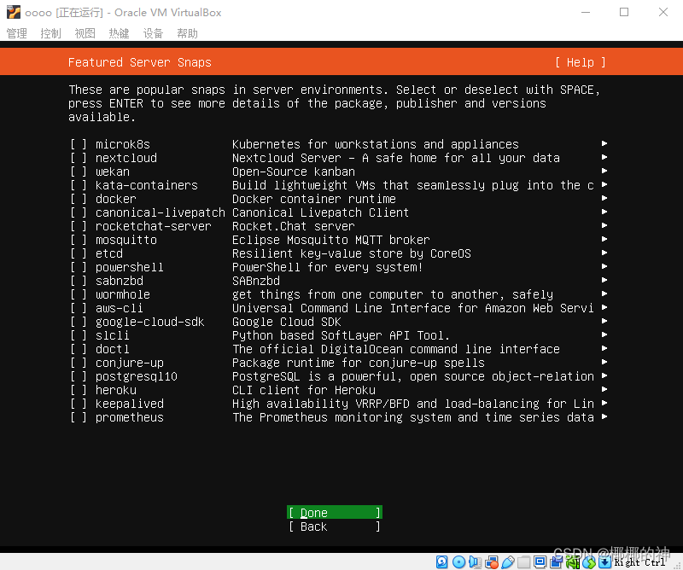683x570 pixels.
Task: Expand details arrow for heroku row
Action: (604, 389)
